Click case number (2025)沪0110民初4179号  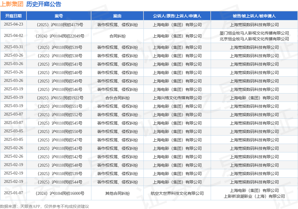[x=60, y=25]
